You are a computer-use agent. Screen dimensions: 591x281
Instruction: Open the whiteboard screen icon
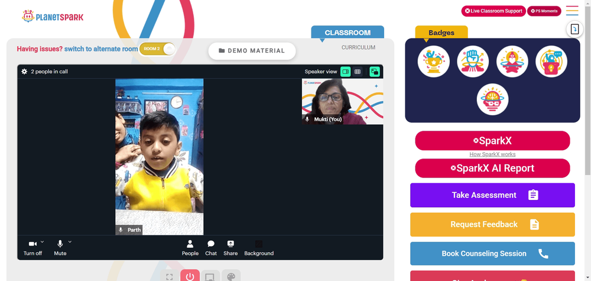click(210, 276)
